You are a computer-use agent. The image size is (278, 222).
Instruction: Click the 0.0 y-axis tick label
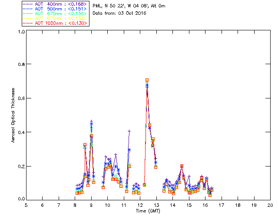pos(21,199)
